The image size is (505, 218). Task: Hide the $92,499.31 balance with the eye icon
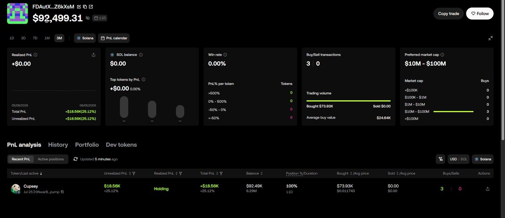[x=88, y=18]
